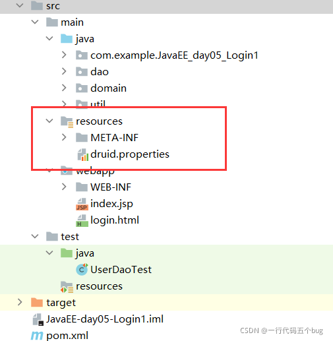Click the test resources root folder icon

coord(67,287)
